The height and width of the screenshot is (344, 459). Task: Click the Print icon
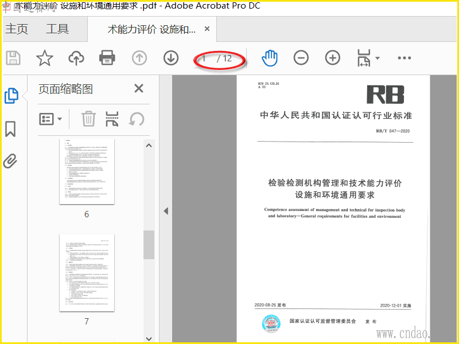click(x=107, y=58)
